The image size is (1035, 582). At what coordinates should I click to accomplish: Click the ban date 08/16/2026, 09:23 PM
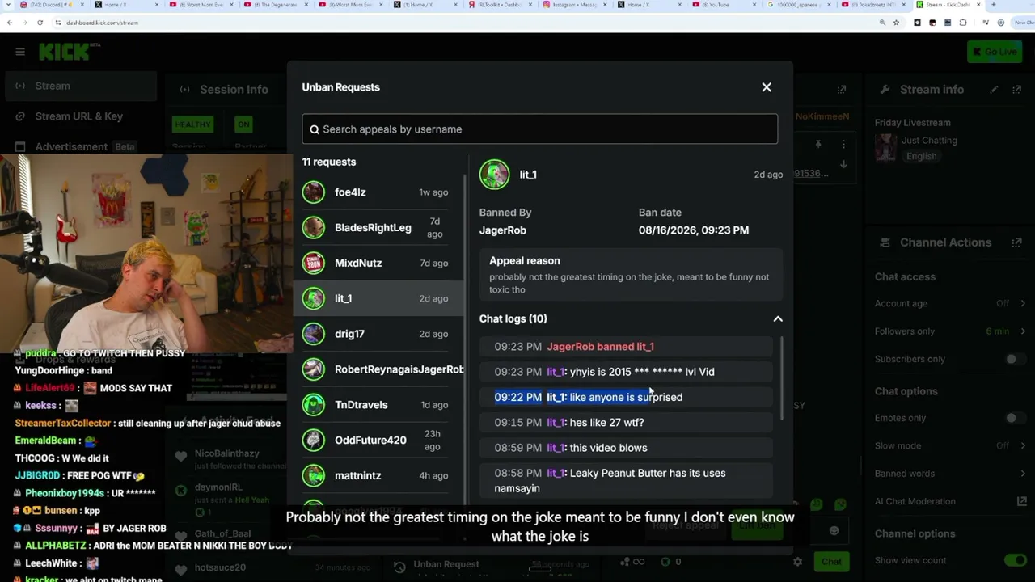[x=694, y=230]
